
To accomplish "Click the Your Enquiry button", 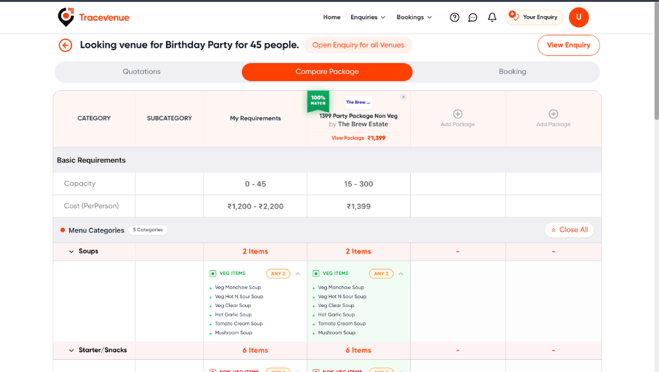I will coord(534,17).
